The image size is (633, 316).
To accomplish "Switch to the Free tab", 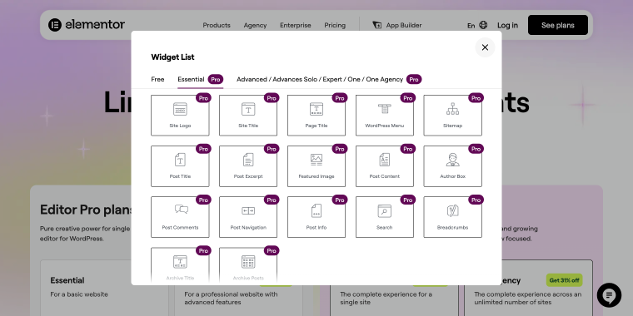I will [x=157, y=79].
